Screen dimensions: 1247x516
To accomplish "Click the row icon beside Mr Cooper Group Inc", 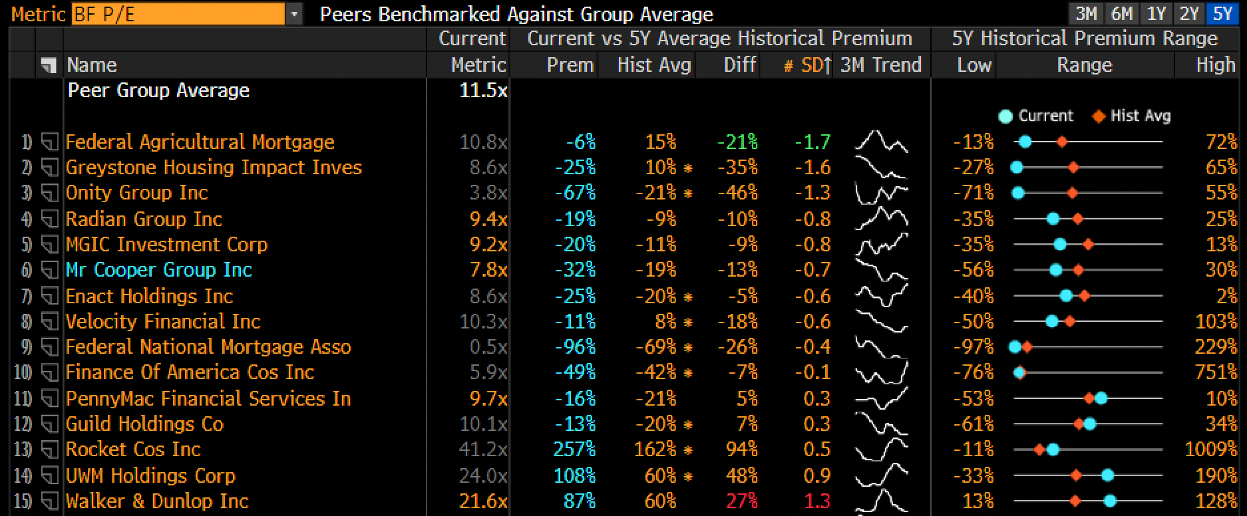I will point(50,270).
